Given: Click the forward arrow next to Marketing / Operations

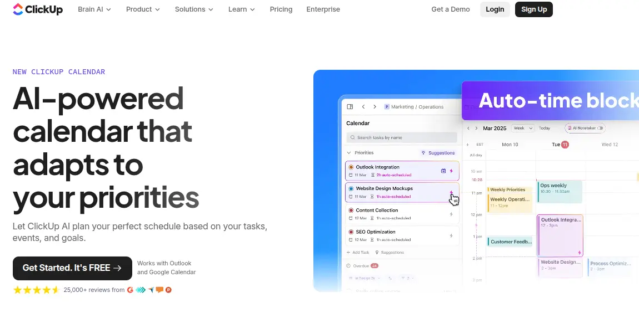Looking at the screenshot, I should (x=375, y=106).
